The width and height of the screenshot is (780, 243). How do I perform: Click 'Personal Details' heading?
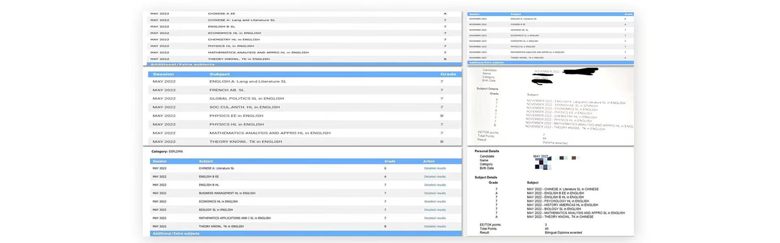click(x=487, y=151)
